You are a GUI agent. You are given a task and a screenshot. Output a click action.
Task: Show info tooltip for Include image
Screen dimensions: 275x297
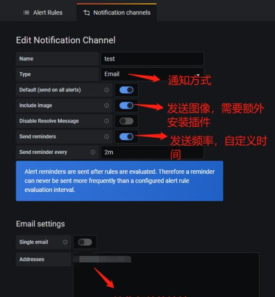pyautogui.click(x=107, y=105)
